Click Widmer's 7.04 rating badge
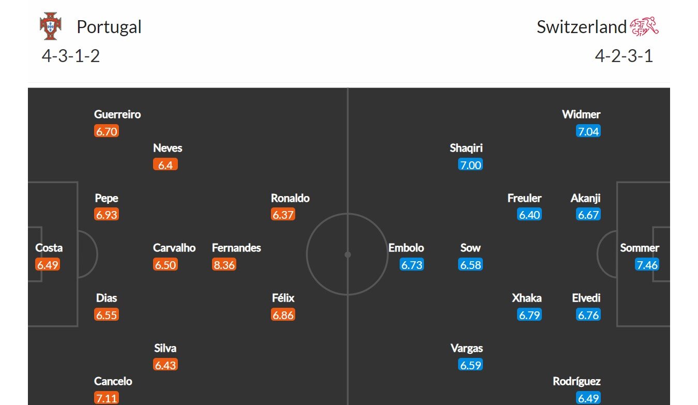This screenshot has height=405, width=698. click(588, 131)
